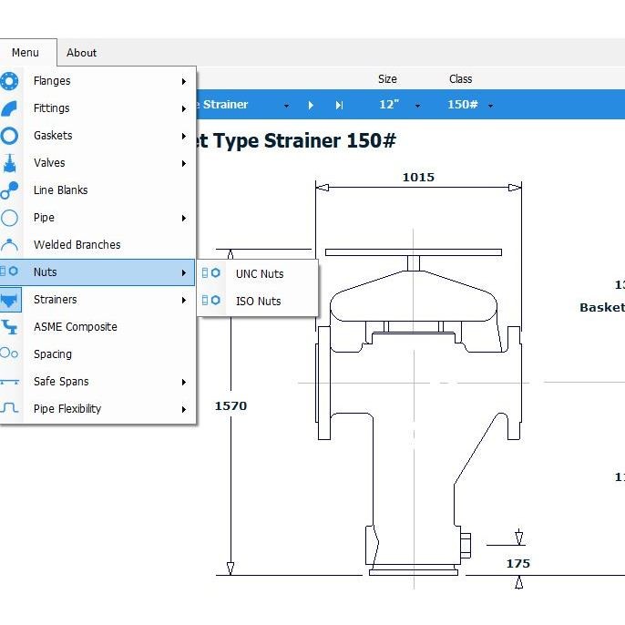Image resolution: width=625 pixels, height=625 pixels.
Task: Expand the Safe Spans submenu arrow
Action: [x=184, y=383]
